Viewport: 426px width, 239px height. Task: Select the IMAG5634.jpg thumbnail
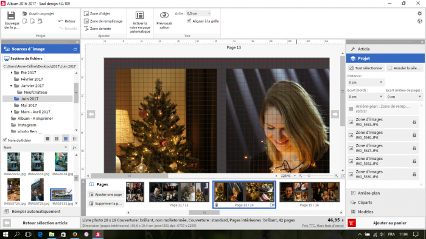point(61,162)
